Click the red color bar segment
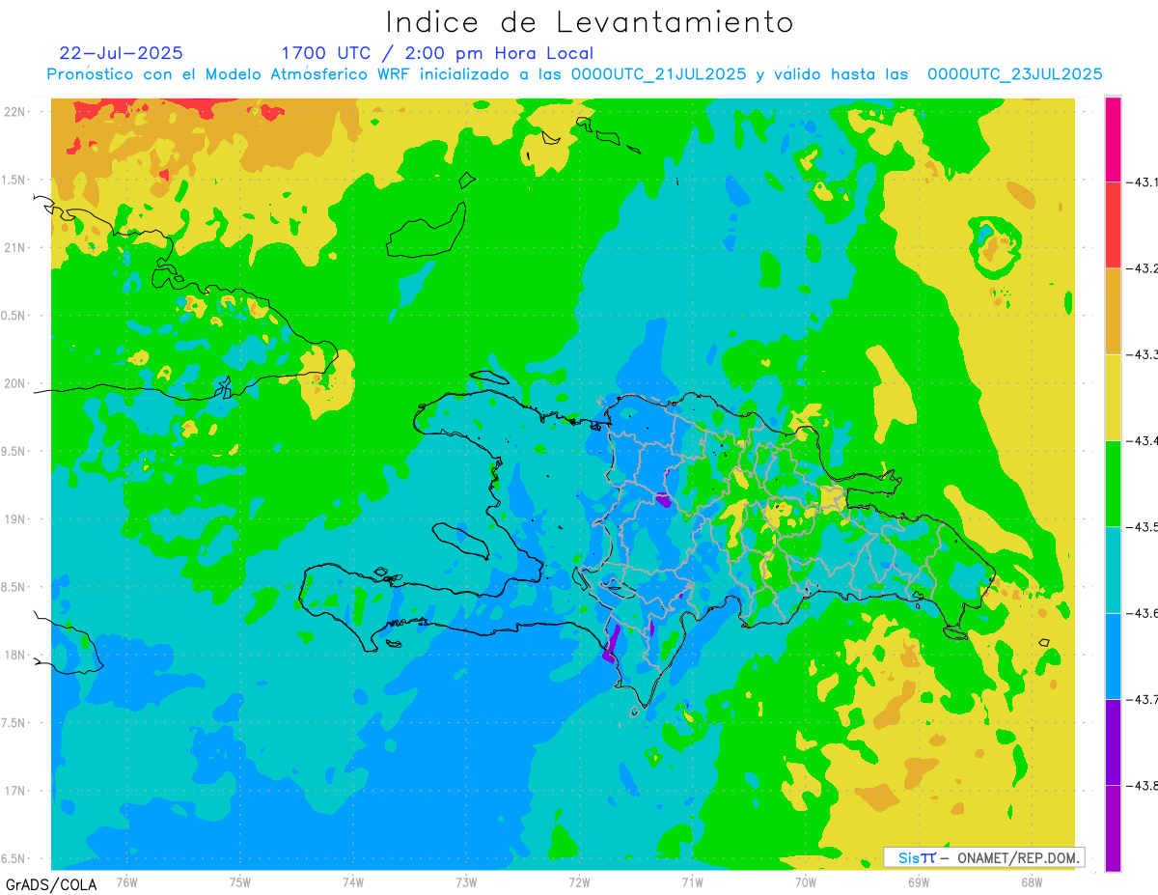The width and height of the screenshot is (1158, 895). coord(1113,225)
